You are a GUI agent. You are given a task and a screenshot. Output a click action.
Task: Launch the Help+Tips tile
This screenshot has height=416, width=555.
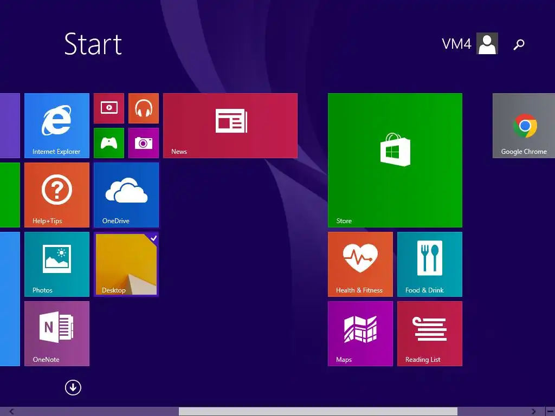pyautogui.click(x=56, y=195)
